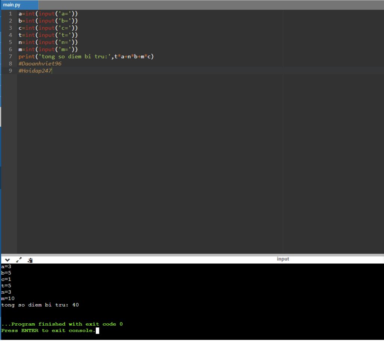Click console output line 'n=3'
The width and height of the screenshot is (384, 341).
point(6,292)
